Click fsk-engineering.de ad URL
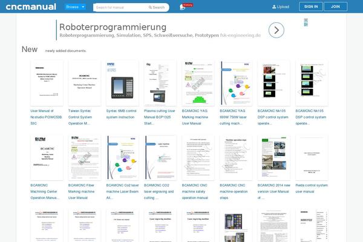Image resolution: width=363 pixels, height=242 pixels. click(x=240, y=35)
